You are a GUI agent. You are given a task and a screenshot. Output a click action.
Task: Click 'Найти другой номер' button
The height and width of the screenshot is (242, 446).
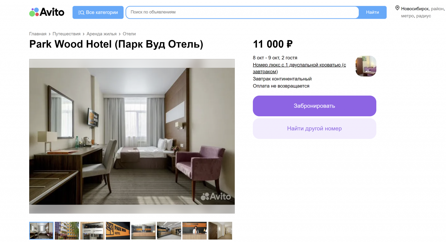[314, 129]
